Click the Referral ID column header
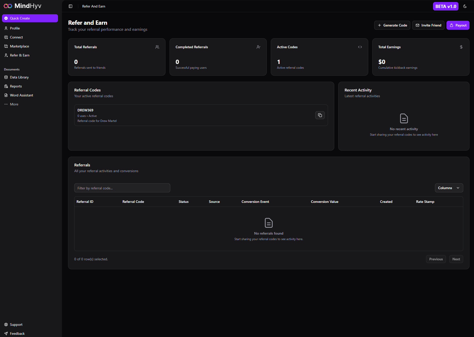The height and width of the screenshot is (337, 474). [85, 202]
